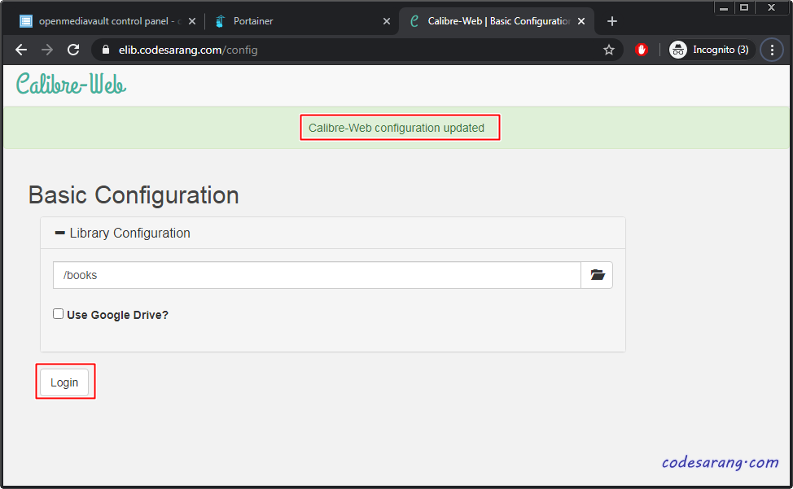The image size is (793, 489).
Task: Close the Portainer tab
Action: (x=387, y=21)
